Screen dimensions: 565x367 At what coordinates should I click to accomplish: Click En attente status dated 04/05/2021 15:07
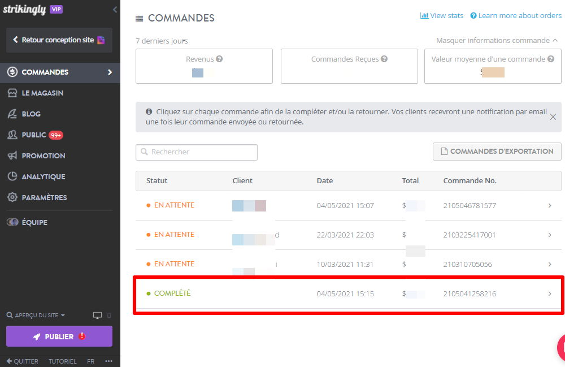[174, 205]
